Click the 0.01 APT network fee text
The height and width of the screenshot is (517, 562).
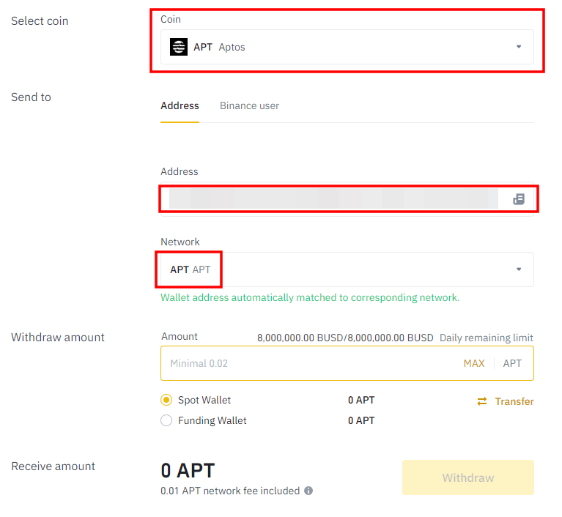230,491
